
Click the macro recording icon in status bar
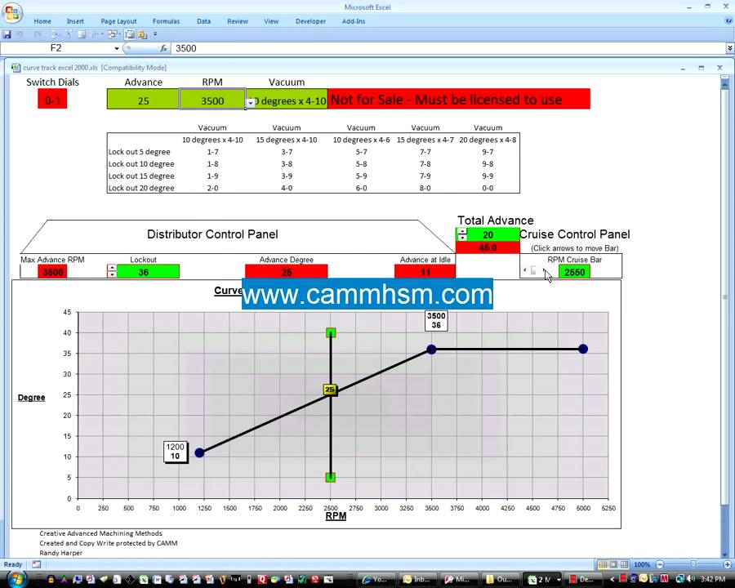click(x=37, y=564)
